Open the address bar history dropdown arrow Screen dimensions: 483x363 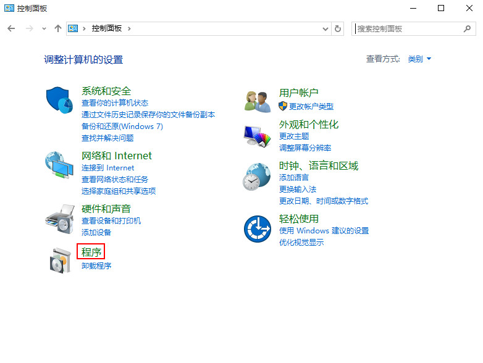click(x=325, y=29)
